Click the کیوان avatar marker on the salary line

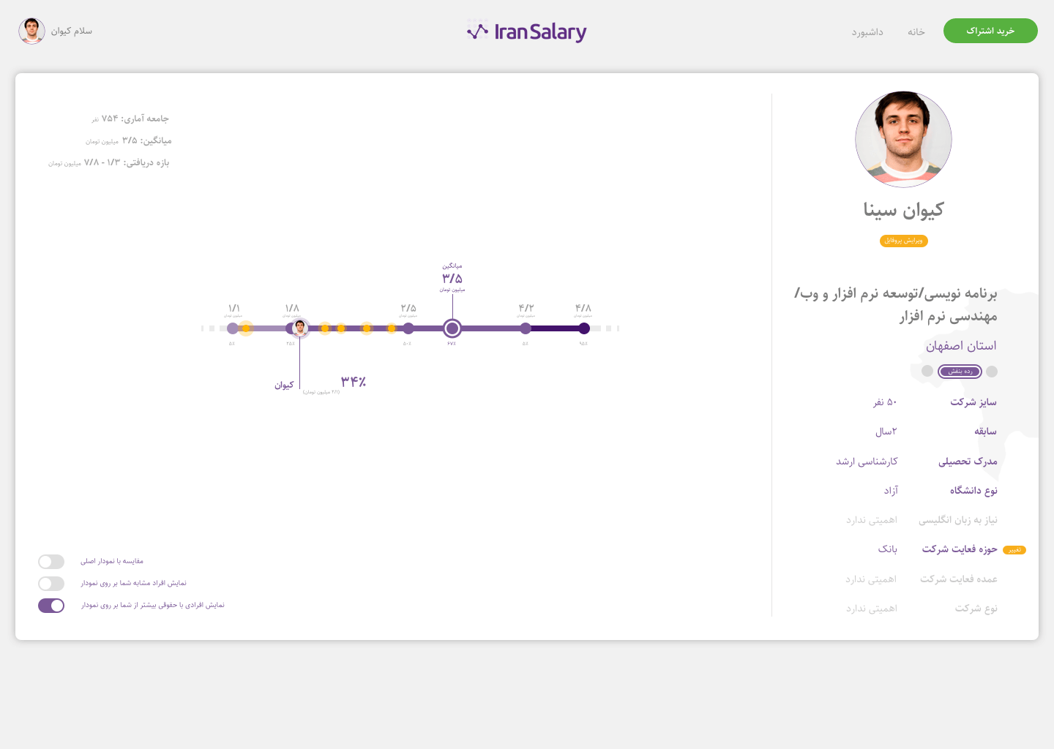tap(300, 328)
